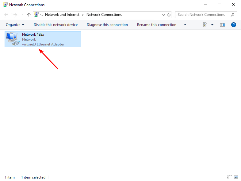Click the '1 item selected' status text
This screenshot has height=181, width=241.
33,177
